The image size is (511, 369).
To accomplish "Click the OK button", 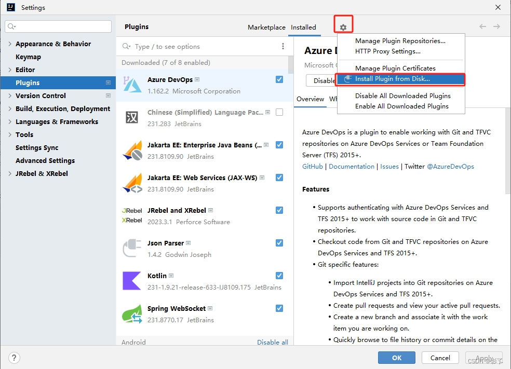I will (397, 358).
